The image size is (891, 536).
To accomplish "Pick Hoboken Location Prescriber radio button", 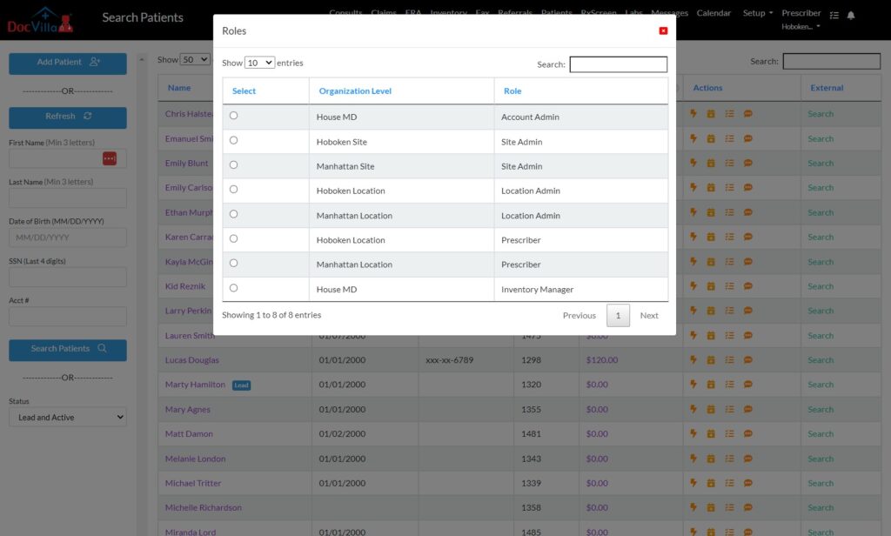I will point(233,238).
